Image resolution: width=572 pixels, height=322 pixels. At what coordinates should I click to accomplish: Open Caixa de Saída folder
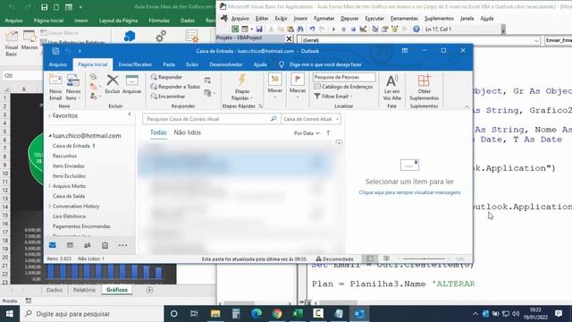[x=69, y=196]
